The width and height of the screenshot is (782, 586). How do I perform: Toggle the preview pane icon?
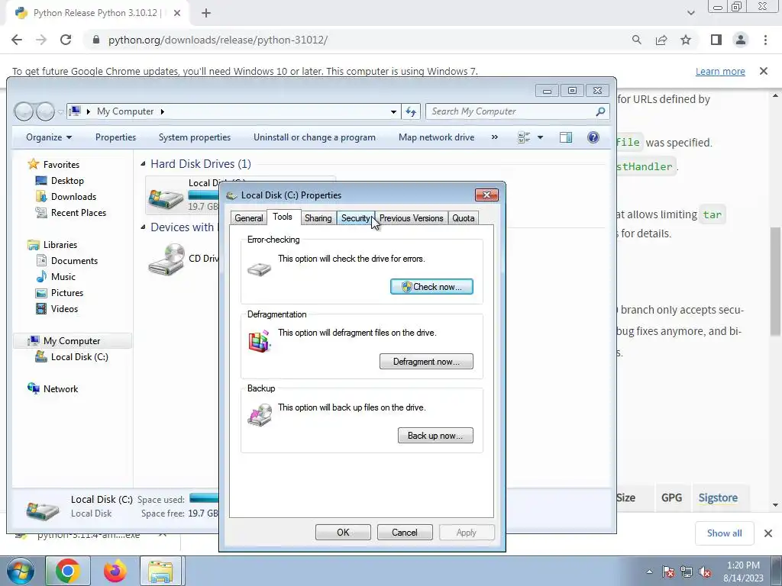pyautogui.click(x=566, y=137)
